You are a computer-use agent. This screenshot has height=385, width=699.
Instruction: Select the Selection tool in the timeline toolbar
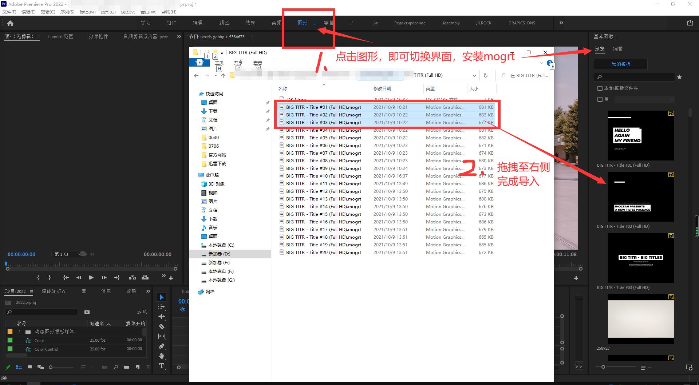point(162,297)
